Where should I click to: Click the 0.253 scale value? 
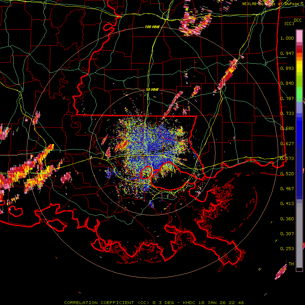tap(287, 249)
